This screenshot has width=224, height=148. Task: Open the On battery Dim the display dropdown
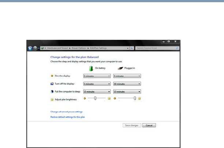click(x=97, y=76)
